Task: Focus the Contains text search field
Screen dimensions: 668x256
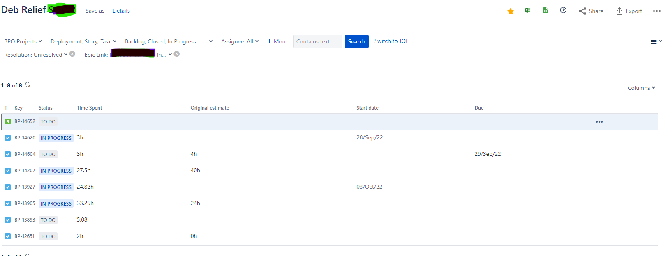Action: [x=317, y=41]
